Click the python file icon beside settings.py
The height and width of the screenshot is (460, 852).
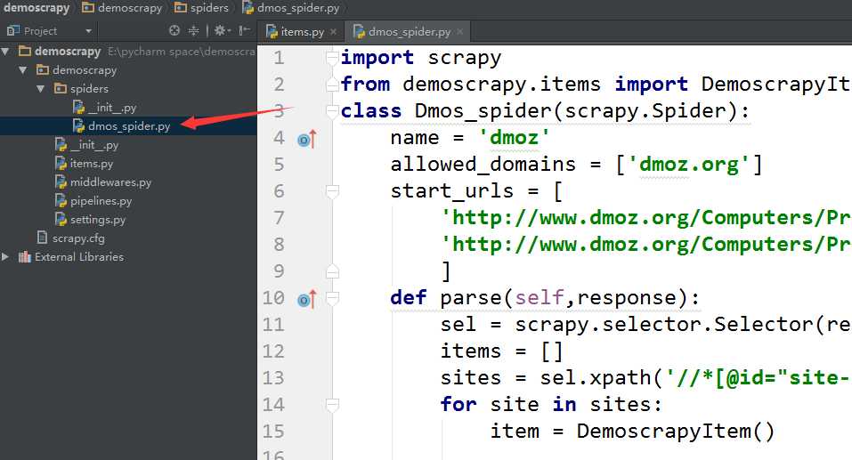(61, 219)
